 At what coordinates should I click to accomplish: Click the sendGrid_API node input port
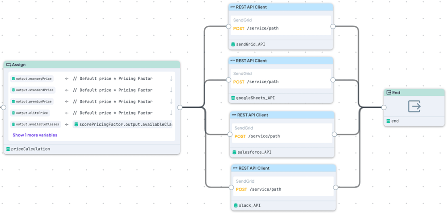click(x=228, y=26)
